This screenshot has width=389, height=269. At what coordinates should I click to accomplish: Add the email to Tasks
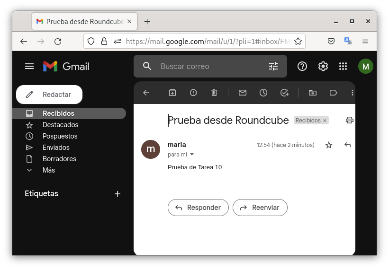click(x=284, y=93)
